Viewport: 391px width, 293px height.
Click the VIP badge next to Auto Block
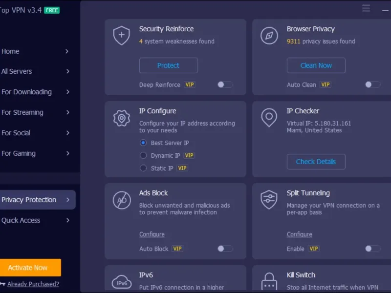click(x=177, y=249)
